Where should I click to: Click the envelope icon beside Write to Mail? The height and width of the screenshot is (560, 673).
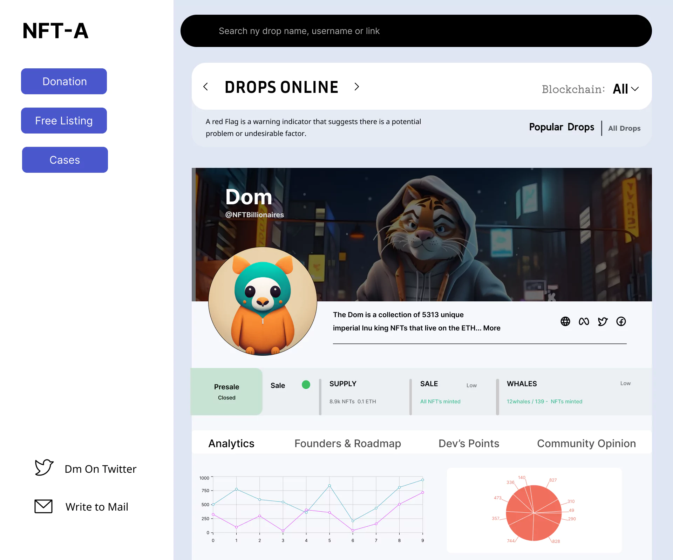[x=43, y=506]
